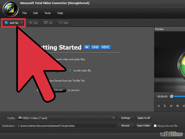This screenshot has height=139, width=185.
Task: Click the UHD badge
Action: point(95,47)
